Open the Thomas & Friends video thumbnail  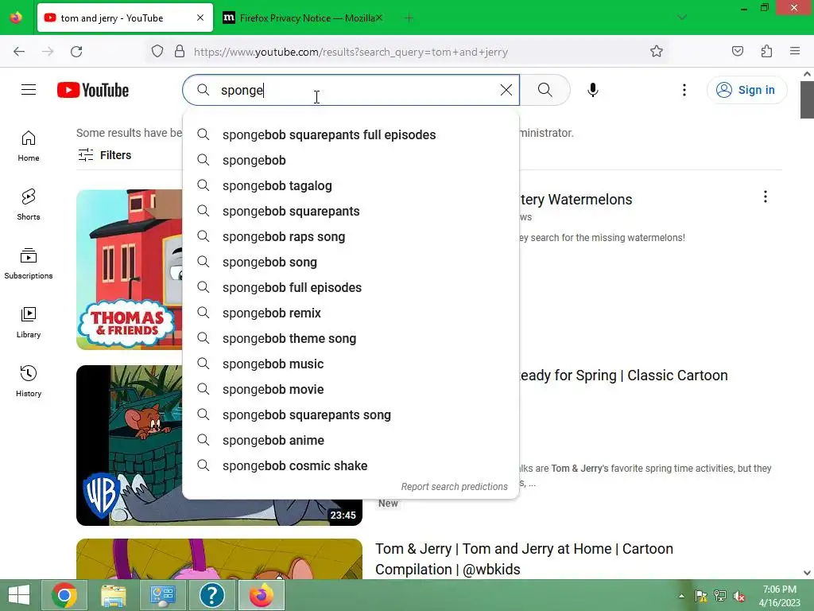click(130, 269)
